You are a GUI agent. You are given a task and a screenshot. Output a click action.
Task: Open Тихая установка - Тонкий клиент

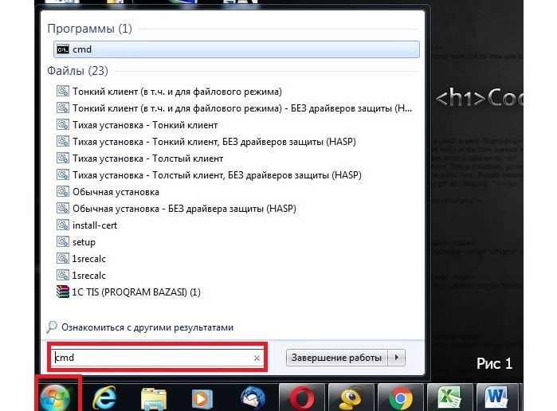145,125
